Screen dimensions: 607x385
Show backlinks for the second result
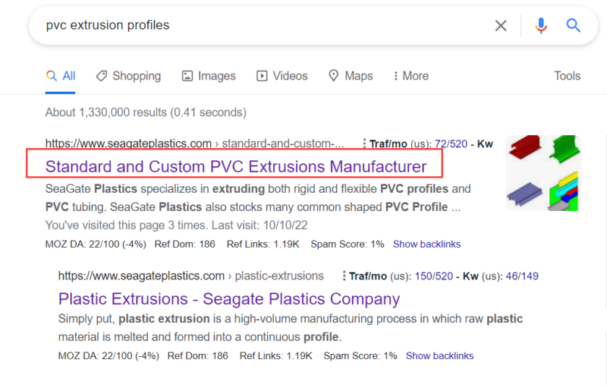pos(439,355)
